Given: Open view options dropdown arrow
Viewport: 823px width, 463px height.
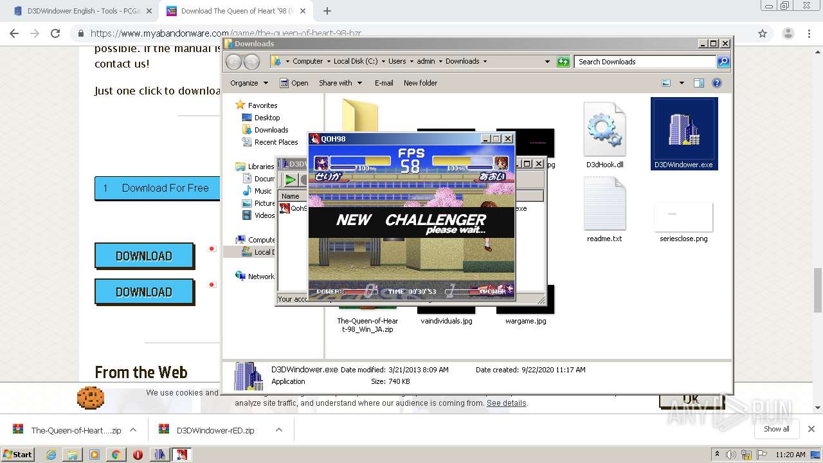Looking at the screenshot, I should (681, 83).
